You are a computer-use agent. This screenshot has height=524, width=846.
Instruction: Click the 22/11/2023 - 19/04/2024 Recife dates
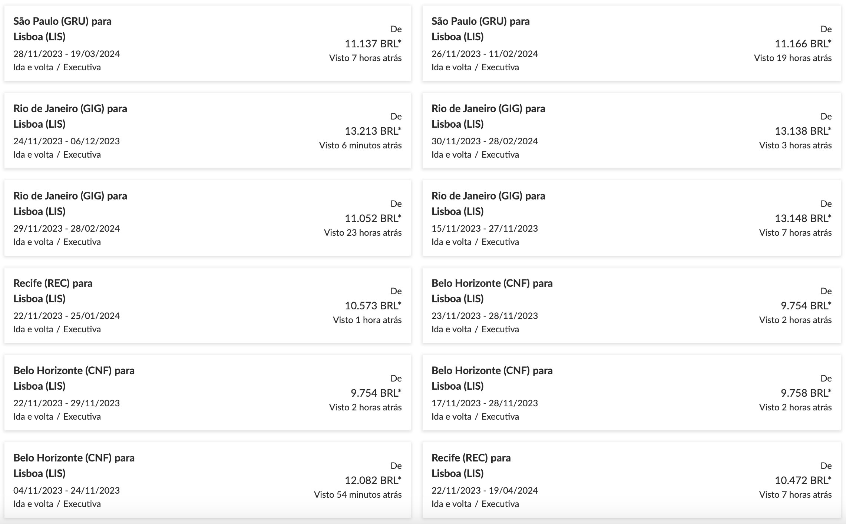point(484,490)
